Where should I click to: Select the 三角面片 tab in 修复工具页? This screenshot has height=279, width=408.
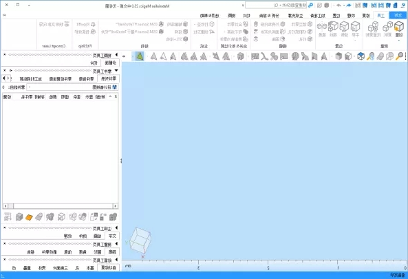pos(61,268)
